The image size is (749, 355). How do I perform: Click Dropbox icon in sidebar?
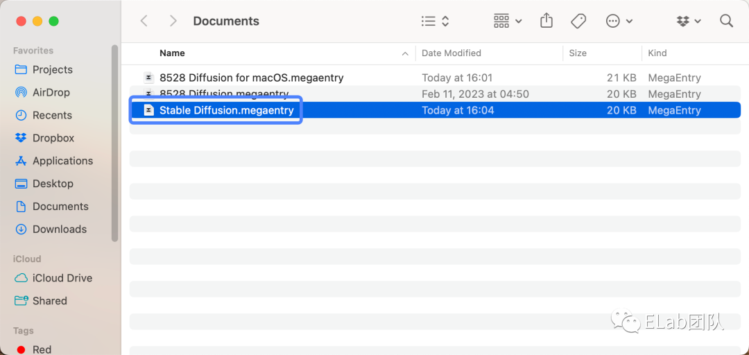coord(21,138)
